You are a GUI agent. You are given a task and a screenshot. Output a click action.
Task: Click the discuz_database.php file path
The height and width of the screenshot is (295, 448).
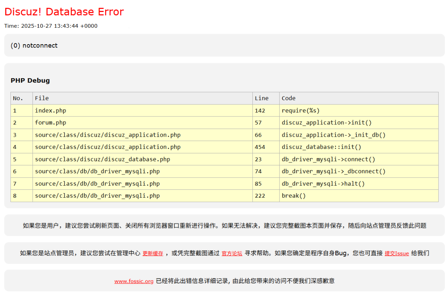coord(102,159)
